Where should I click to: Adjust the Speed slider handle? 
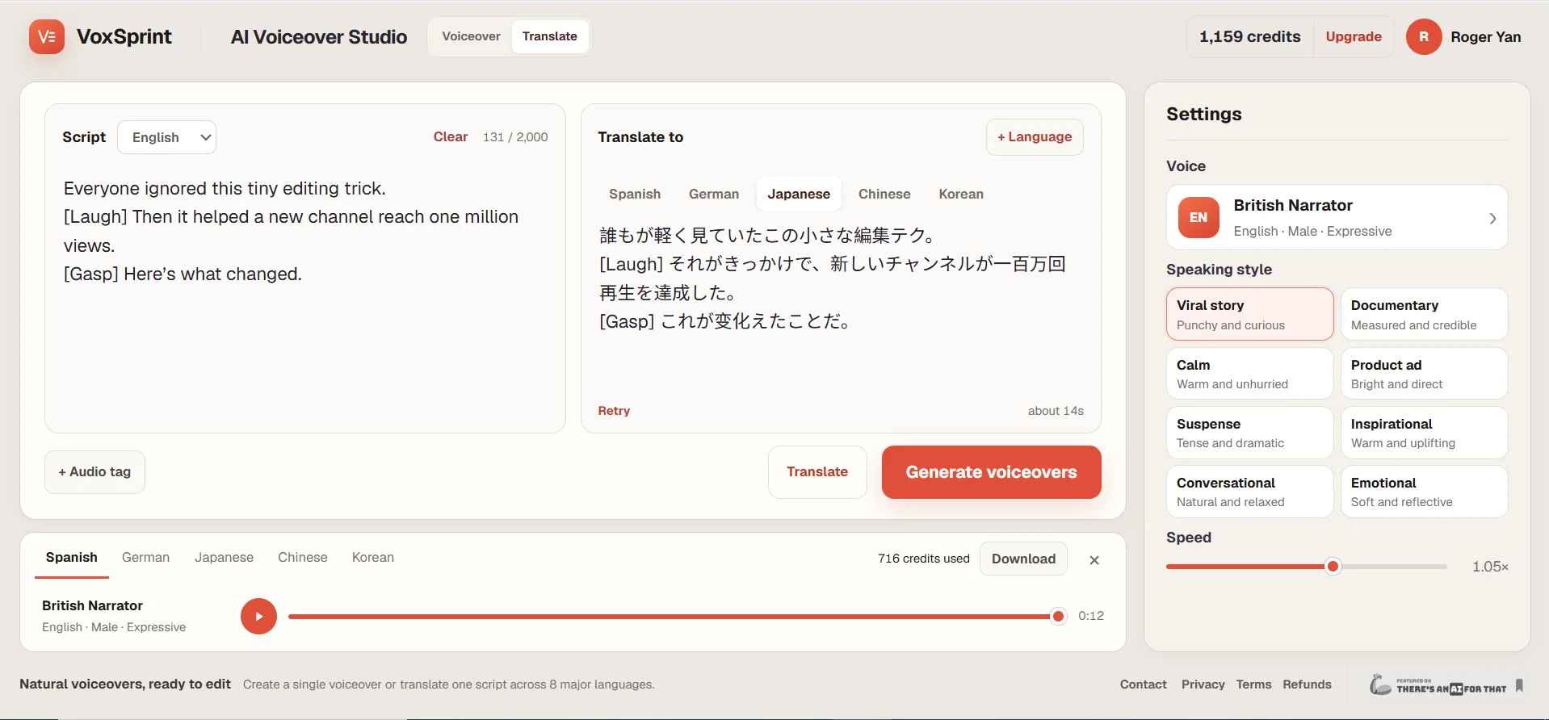(x=1333, y=567)
